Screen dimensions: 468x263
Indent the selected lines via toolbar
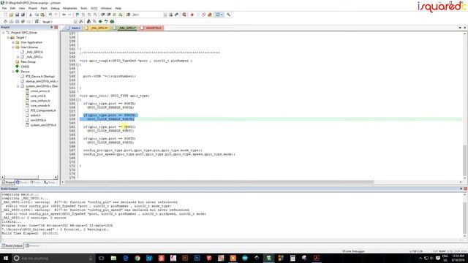[x=102, y=15]
